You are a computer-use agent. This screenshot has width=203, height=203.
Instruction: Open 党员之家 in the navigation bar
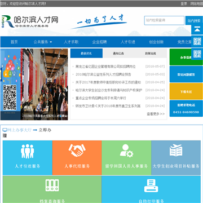coord(185,42)
